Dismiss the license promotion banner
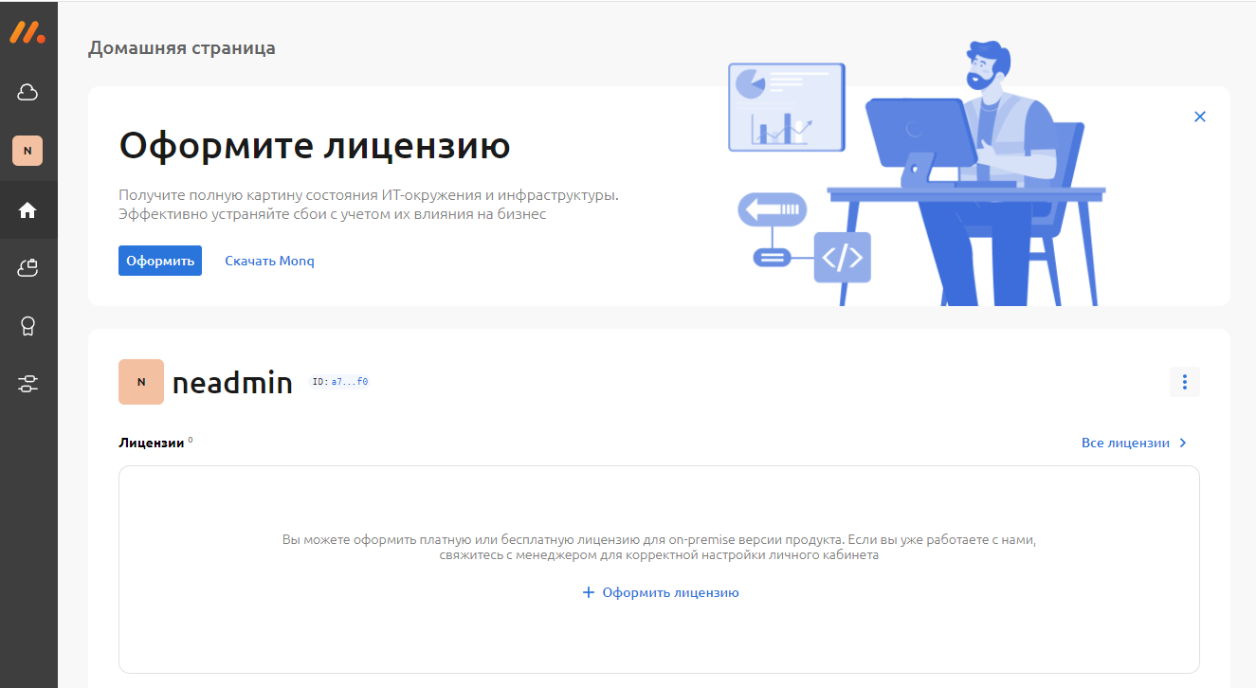The image size is (1256, 688). (x=1200, y=117)
